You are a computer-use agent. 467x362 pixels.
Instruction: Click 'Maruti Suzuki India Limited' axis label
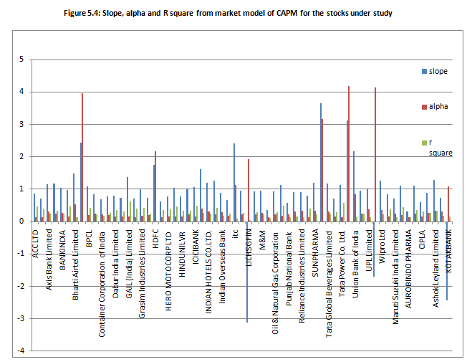[395, 277]
